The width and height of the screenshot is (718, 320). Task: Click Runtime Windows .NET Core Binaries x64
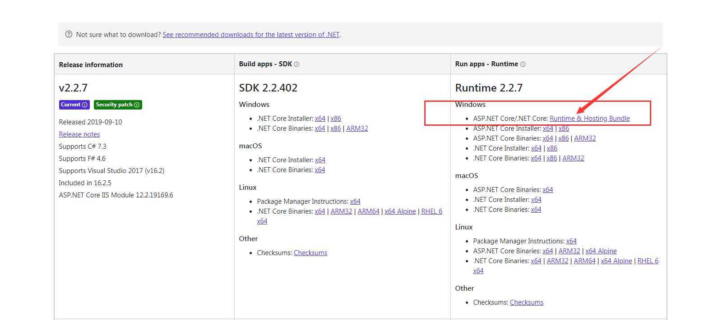[x=536, y=158]
